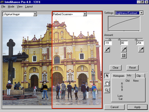The width and height of the screenshot is (149, 112).
Task: Pick the midtone gray eyedropper
Action: click(x=124, y=49)
